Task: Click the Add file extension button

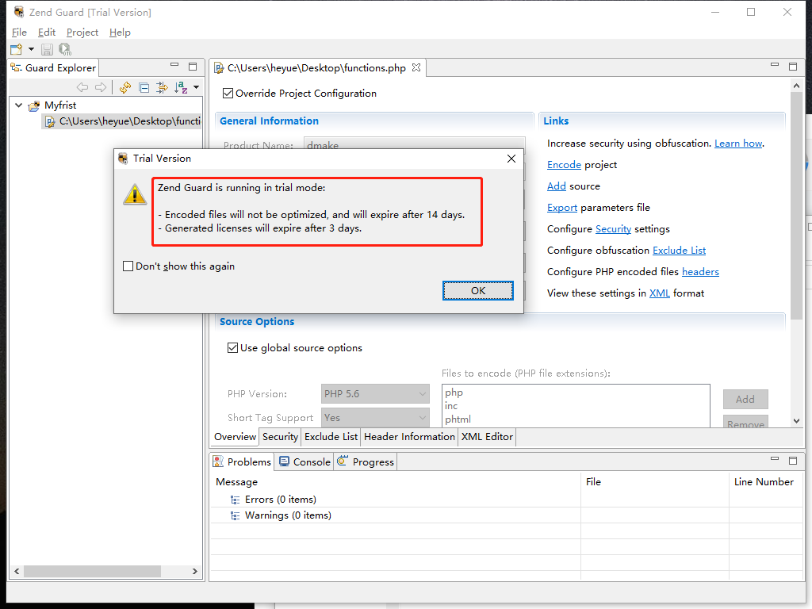Action: point(745,400)
